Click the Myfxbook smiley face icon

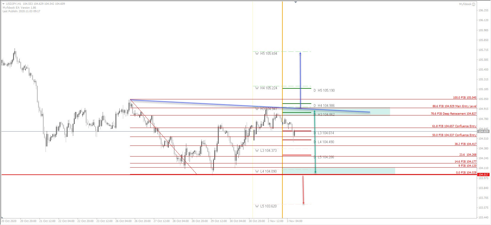474,4
